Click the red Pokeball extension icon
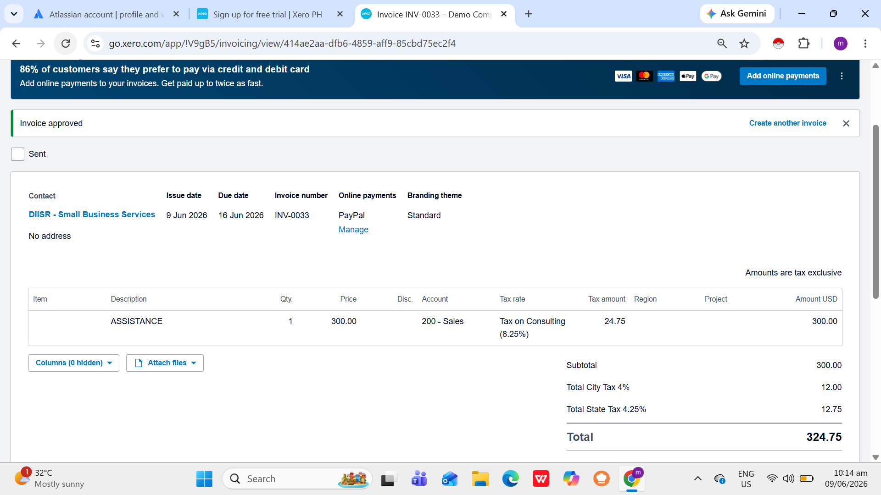Image resolution: width=881 pixels, height=495 pixels. [x=778, y=44]
